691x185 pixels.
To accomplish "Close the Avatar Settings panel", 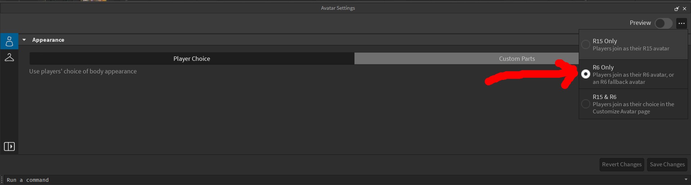I will pos(685,9).
